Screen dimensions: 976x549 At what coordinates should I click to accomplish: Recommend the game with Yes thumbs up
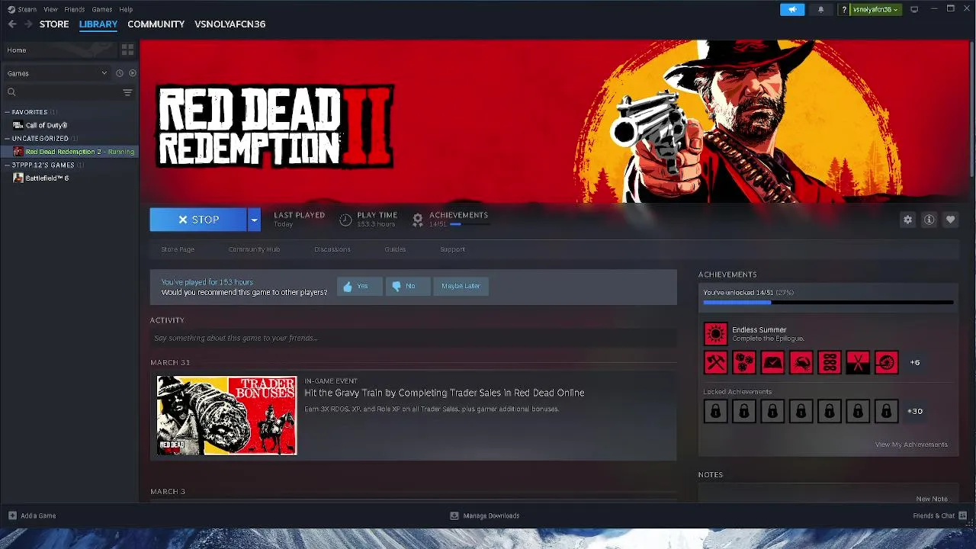pyautogui.click(x=360, y=286)
